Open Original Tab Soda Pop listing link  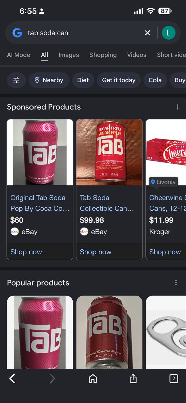[x=40, y=203]
